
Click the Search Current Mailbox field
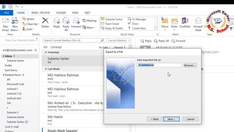[72, 40]
